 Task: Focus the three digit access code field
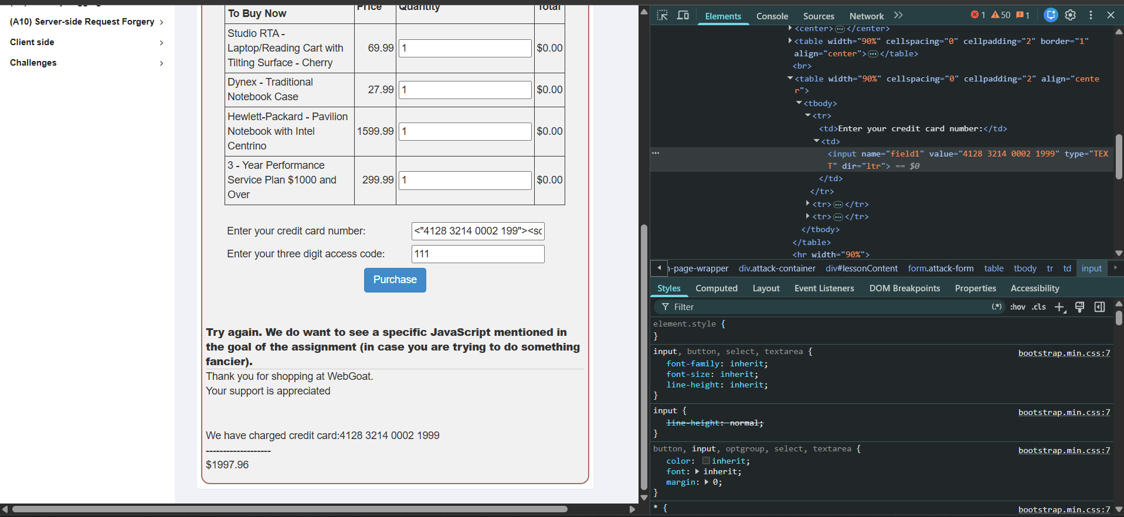coord(478,254)
